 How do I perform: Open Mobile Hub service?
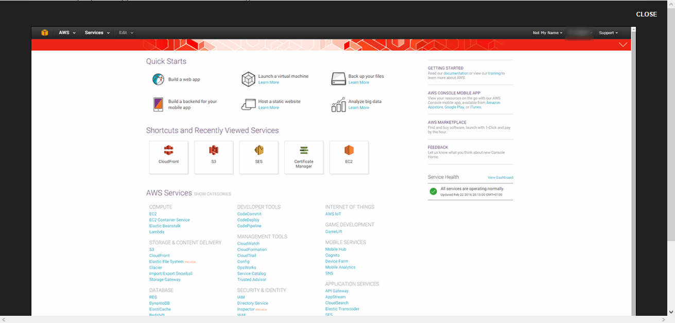(336, 249)
